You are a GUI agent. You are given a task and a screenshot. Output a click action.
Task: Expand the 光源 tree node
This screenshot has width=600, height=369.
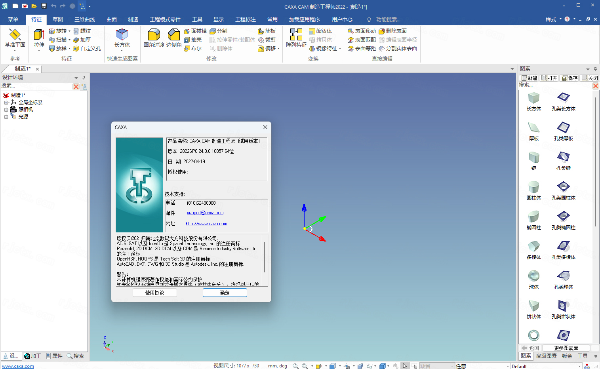coord(6,116)
